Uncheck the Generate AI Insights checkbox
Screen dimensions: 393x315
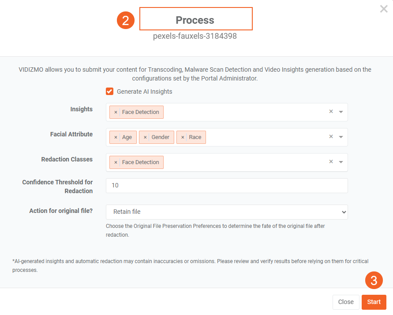110,92
